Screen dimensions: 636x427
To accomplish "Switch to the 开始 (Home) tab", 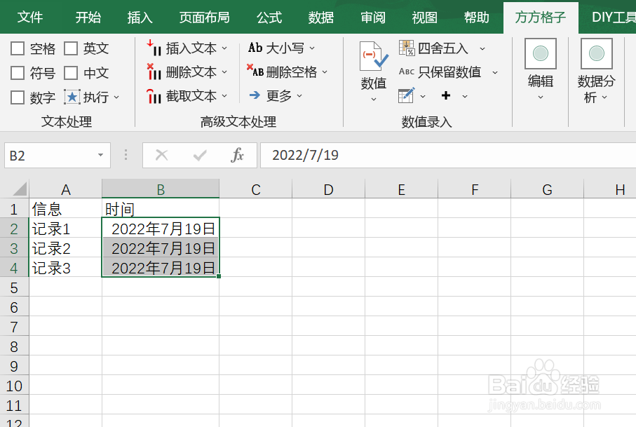I will tap(88, 17).
